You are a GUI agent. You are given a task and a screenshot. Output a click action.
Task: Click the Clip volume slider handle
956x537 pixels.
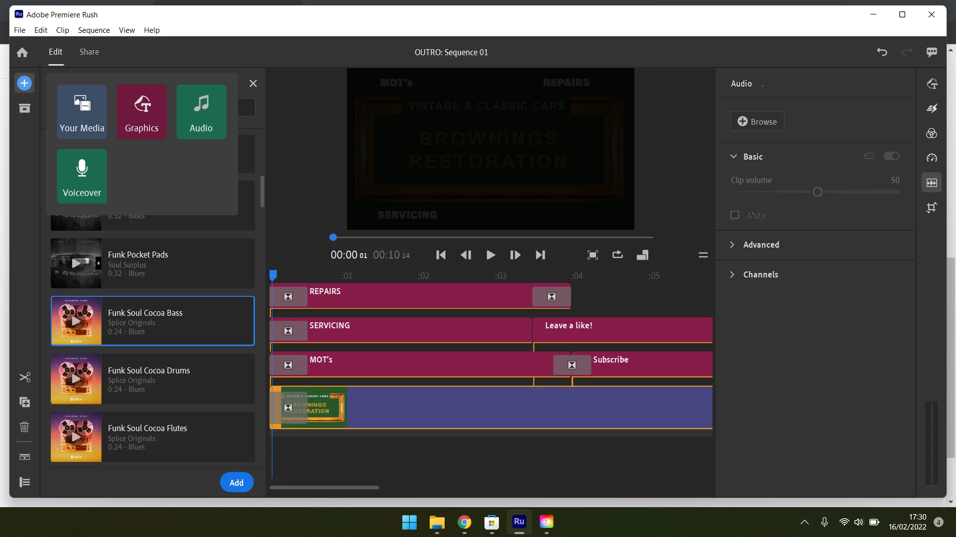[817, 192]
